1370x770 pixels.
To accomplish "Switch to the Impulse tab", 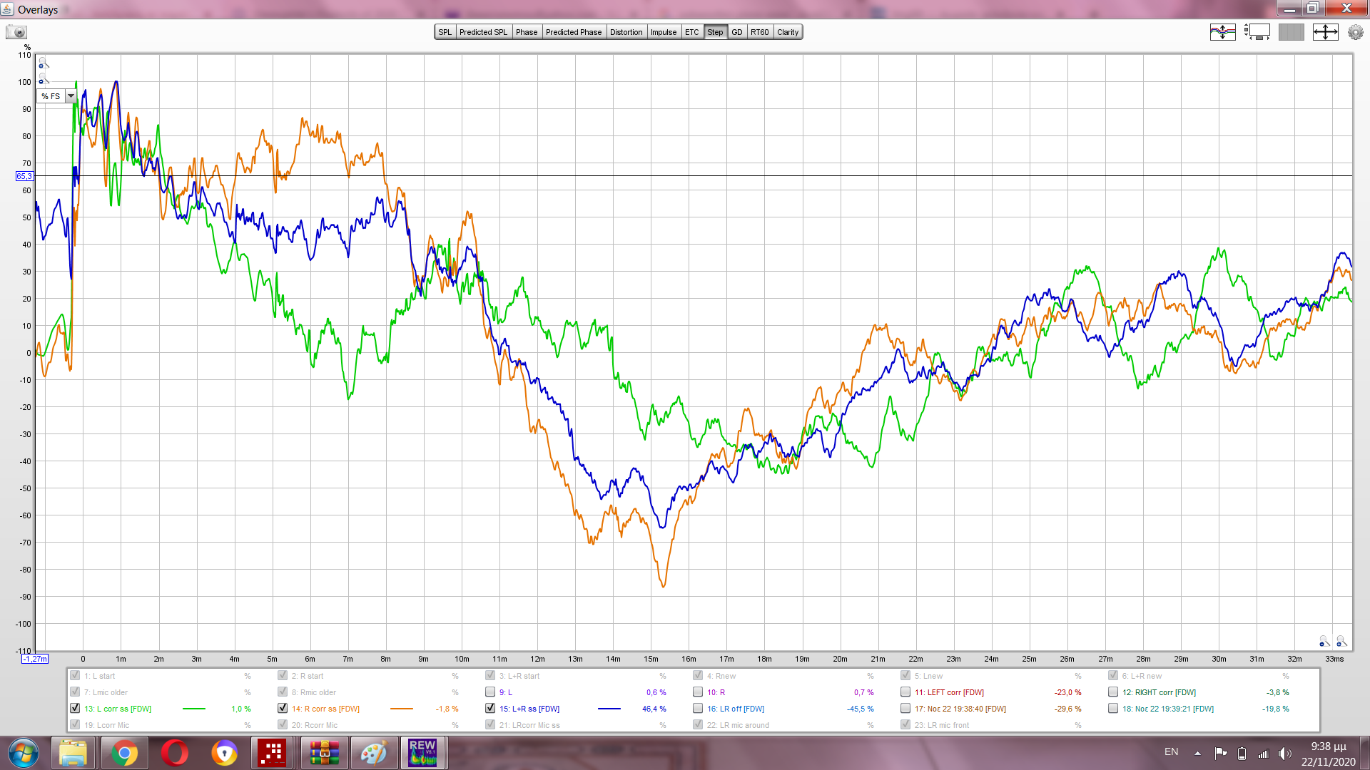I will 663,32.
